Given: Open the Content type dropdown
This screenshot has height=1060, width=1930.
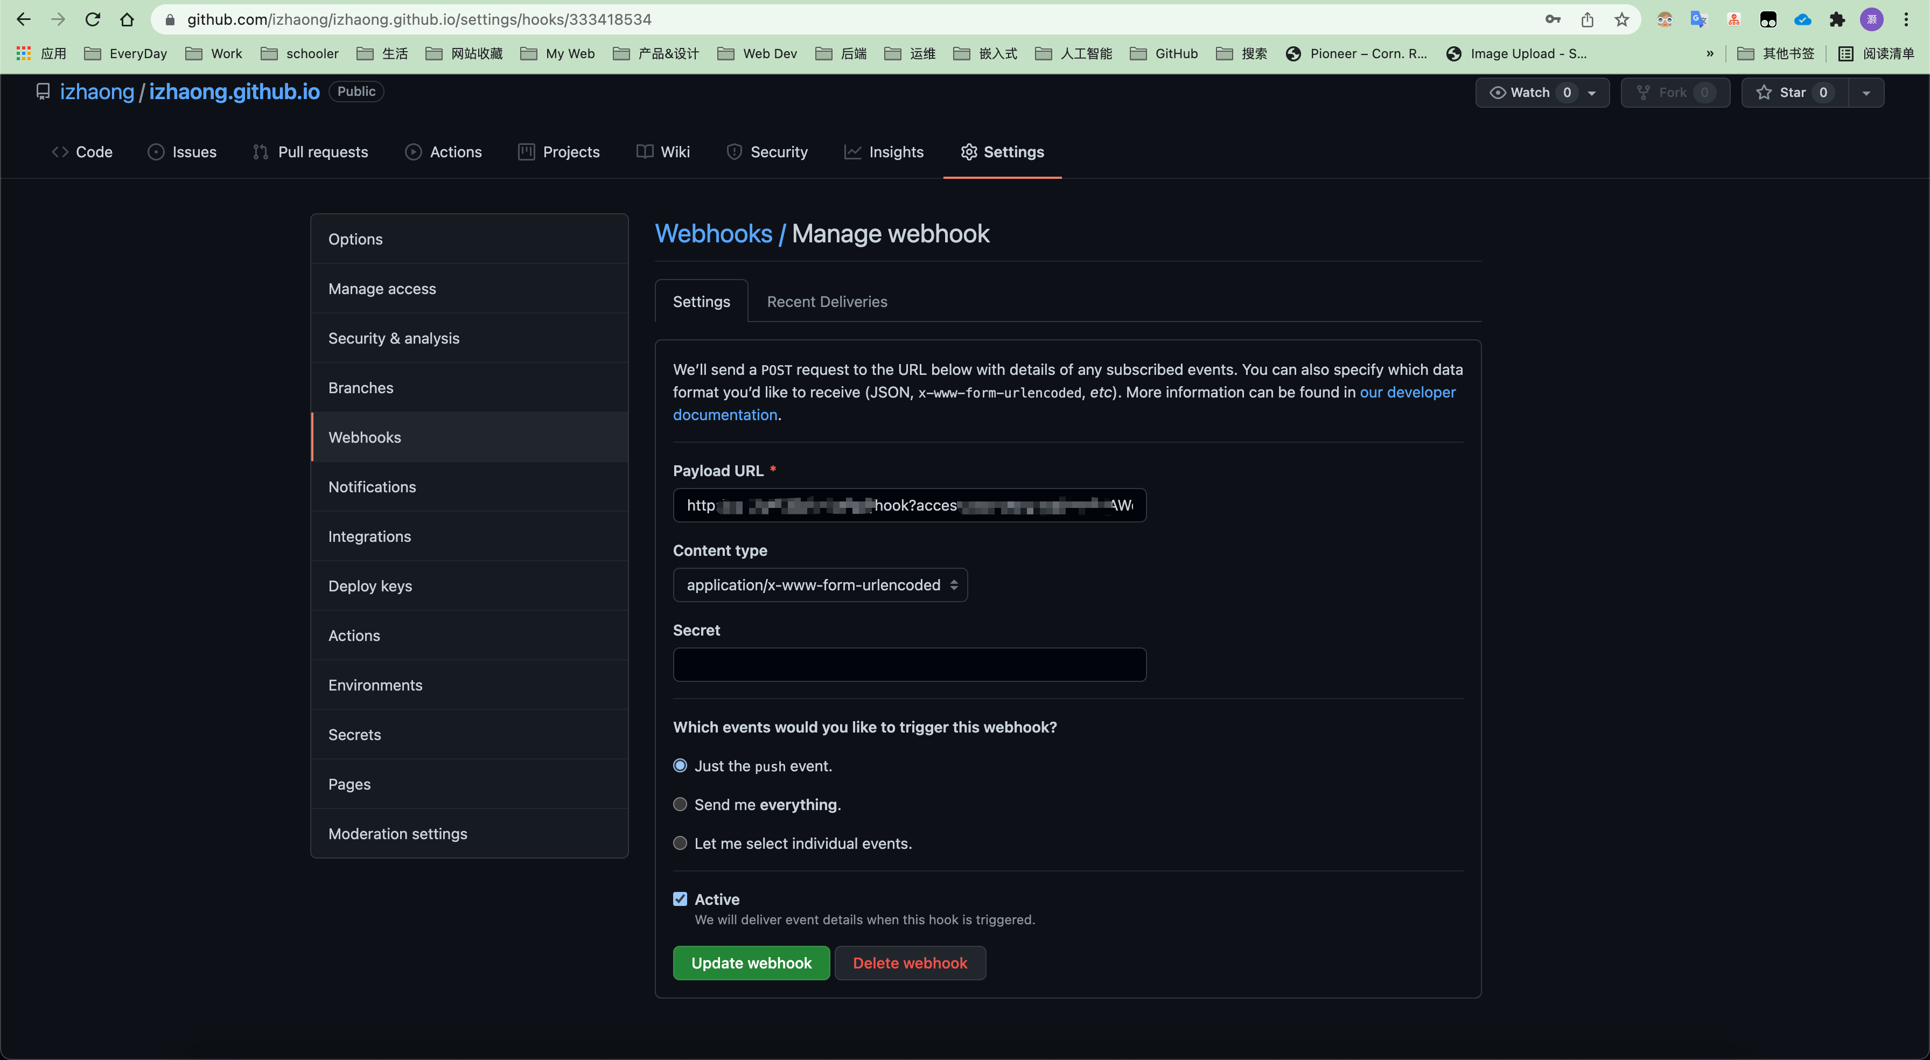Looking at the screenshot, I should coord(820,585).
